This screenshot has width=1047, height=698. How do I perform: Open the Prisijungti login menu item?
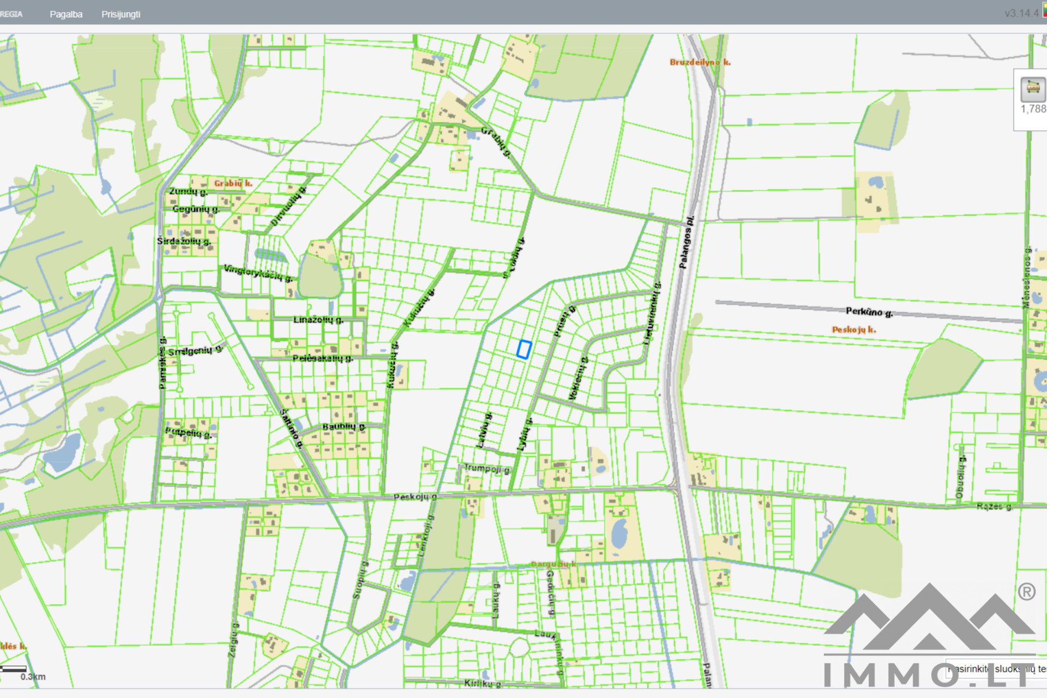121,14
